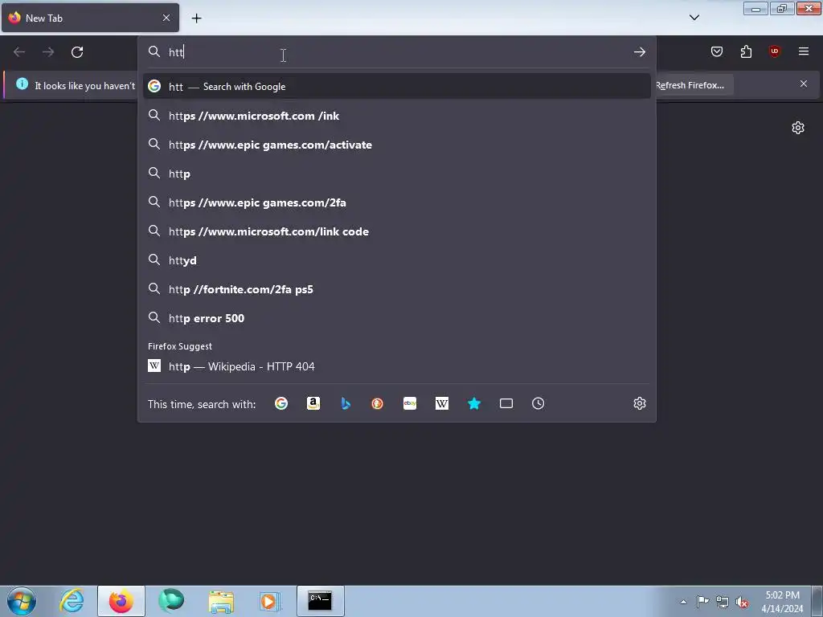
Task: Click the taskbar clock 5:02 PM
Action: [782, 602]
